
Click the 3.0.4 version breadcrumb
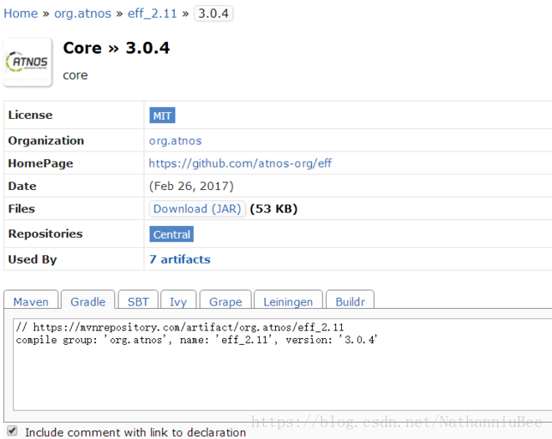(x=213, y=14)
